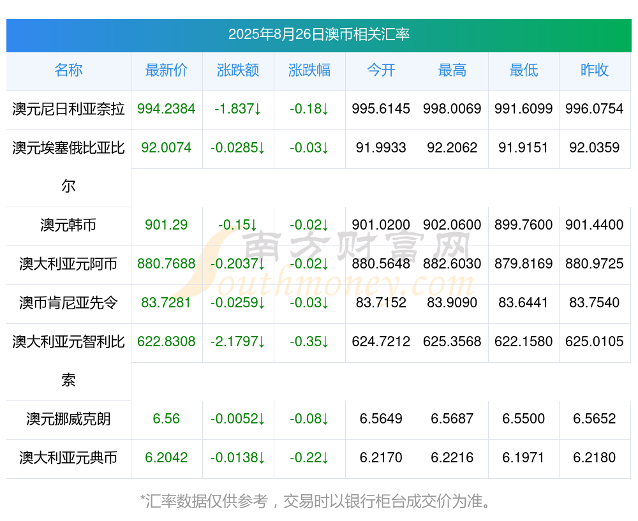The height and width of the screenshot is (521, 638).
Task: Click the title 2025年8月26日澳币相关汇率
Action: point(318,34)
